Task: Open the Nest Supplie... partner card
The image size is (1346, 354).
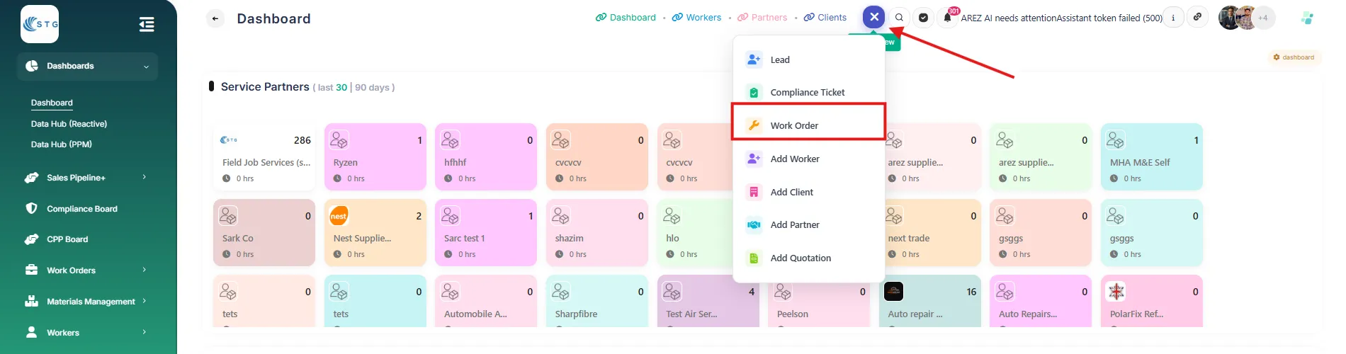Action: pyautogui.click(x=375, y=232)
